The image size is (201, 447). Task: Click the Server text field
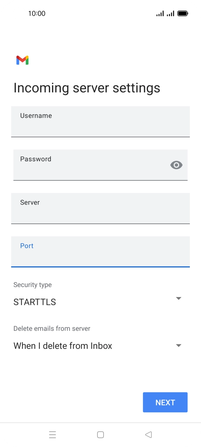100,208
